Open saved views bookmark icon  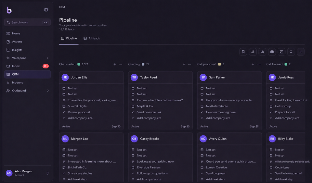[x=243, y=52]
